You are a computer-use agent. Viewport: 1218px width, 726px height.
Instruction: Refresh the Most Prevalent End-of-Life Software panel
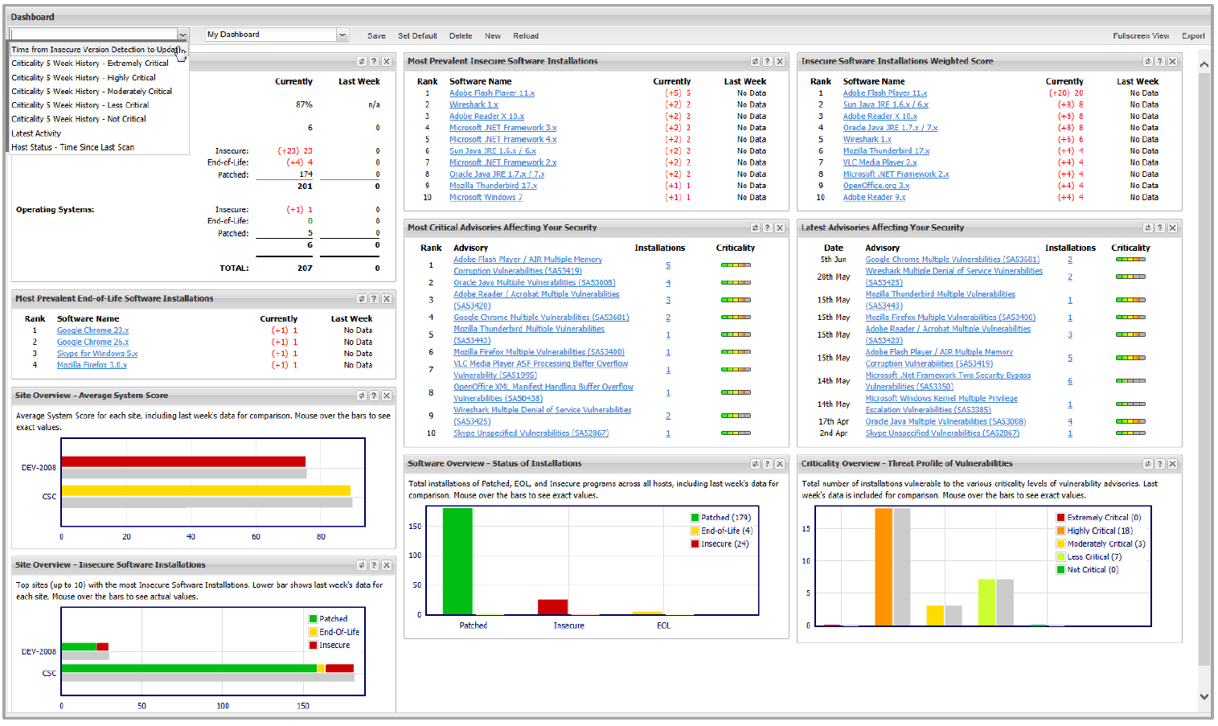(x=362, y=297)
